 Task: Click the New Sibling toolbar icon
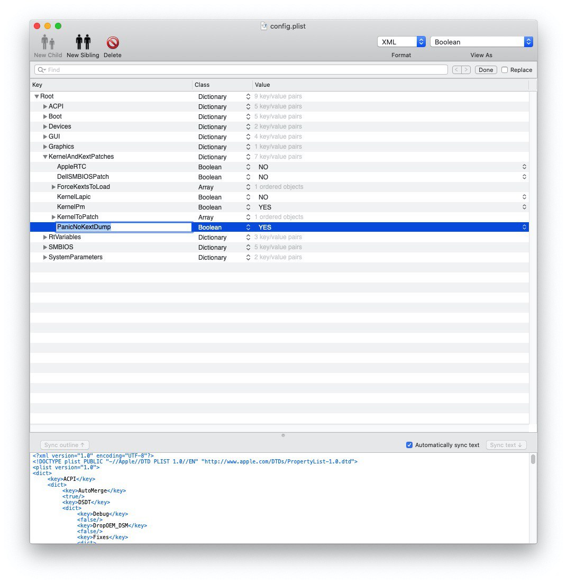83,42
